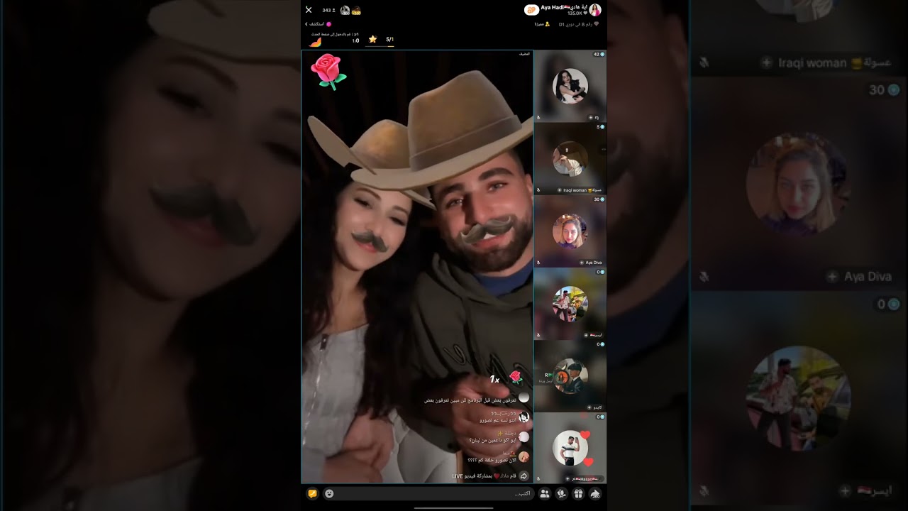Tap the star progress icon

(372, 40)
